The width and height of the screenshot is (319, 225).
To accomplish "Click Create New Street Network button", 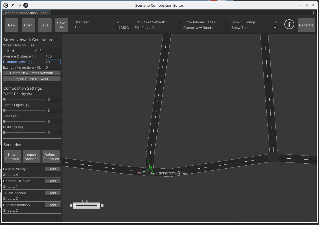I will [x=32, y=73].
